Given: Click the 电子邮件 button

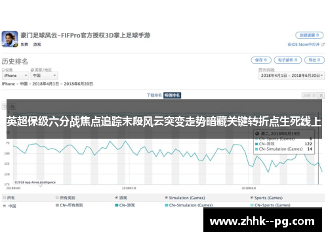Looking at the screenshot, I should coord(287,60).
